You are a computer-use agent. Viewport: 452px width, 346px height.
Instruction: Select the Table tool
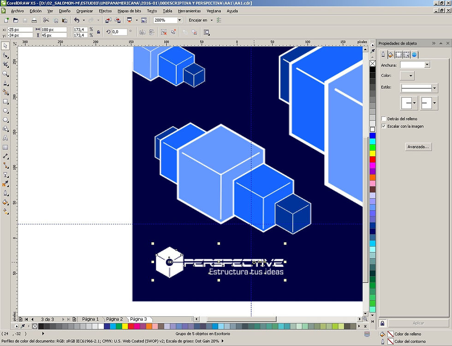point(5,147)
